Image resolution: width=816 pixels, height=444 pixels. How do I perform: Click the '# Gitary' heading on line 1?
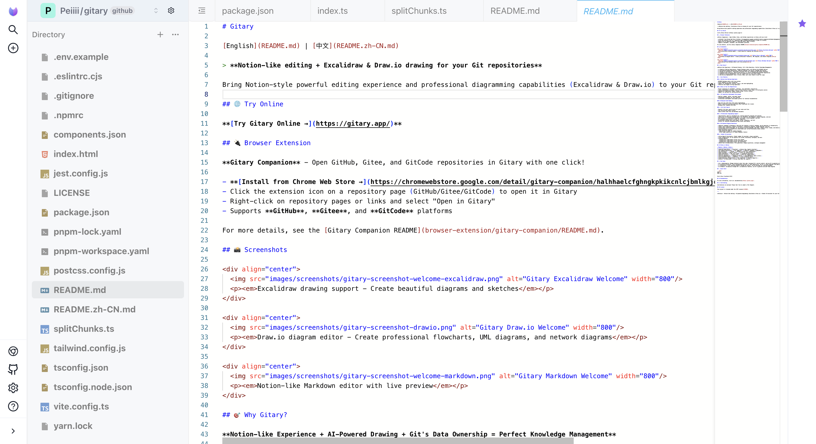pos(237,26)
